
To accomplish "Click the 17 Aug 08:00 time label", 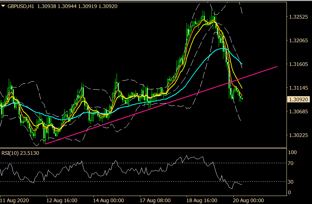I will [x=155, y=200].
